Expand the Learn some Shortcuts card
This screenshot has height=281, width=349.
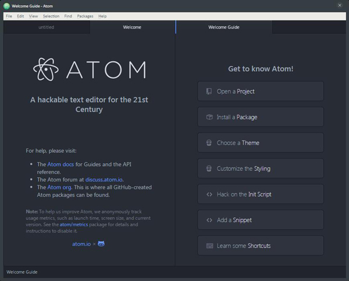(x=261, y=245)
